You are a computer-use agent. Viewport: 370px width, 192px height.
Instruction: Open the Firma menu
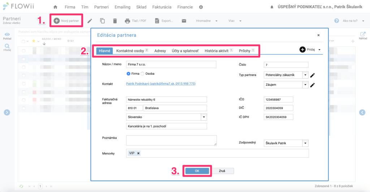click(x=70, y=7)
